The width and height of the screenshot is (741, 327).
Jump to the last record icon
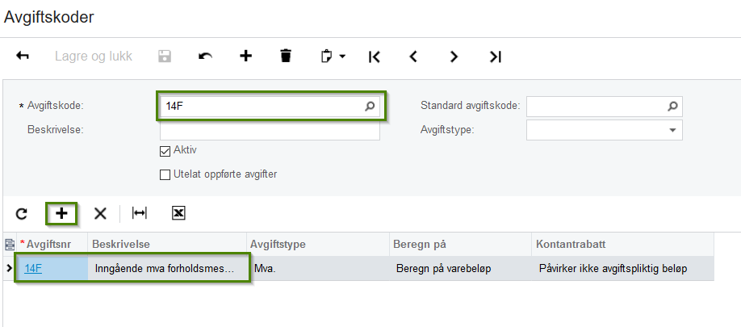(496, 57)
